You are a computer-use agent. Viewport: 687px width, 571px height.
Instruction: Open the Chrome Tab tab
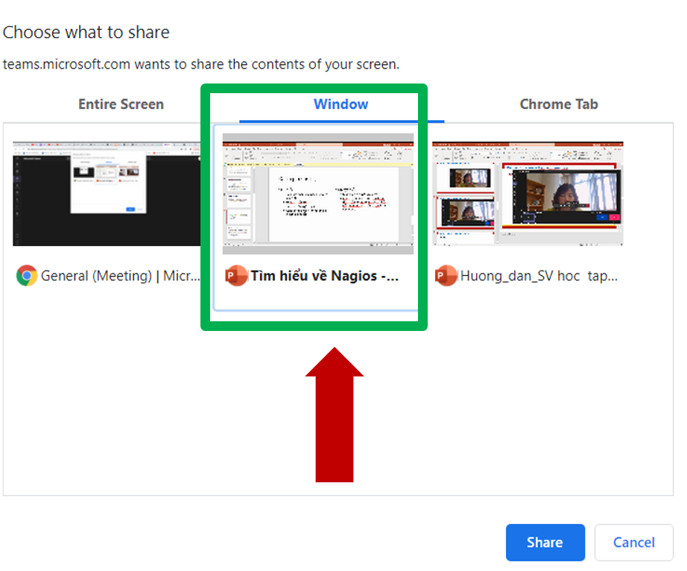[558, 104]
